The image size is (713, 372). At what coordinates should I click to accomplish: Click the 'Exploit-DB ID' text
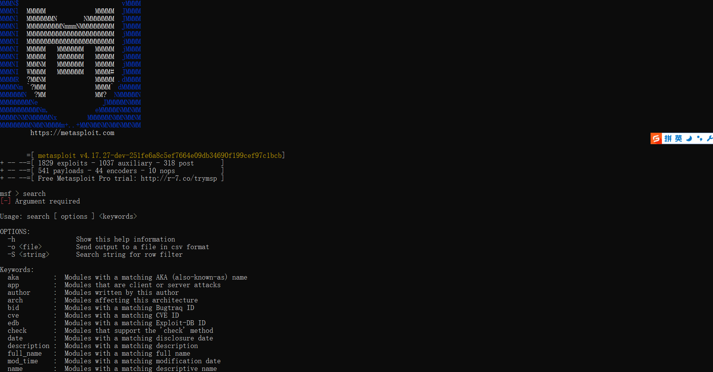(x=181, y=323)
